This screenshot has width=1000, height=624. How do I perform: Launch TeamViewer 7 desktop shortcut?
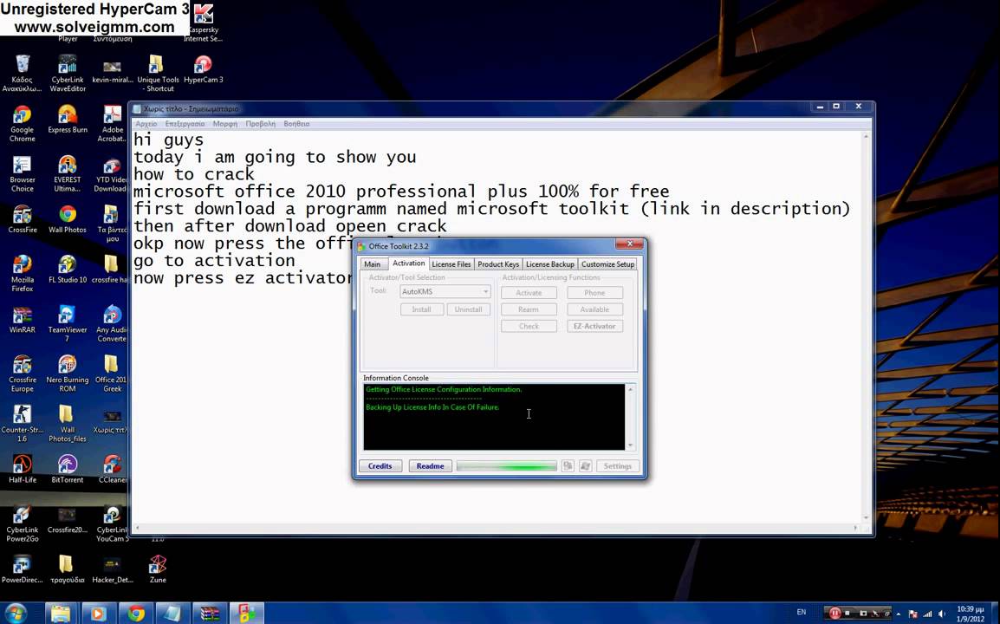[68, 323]
